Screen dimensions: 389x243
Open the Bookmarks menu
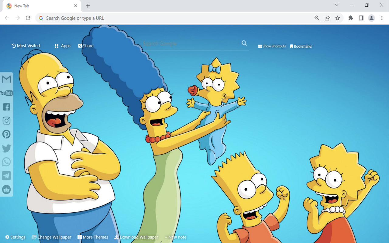301,46
